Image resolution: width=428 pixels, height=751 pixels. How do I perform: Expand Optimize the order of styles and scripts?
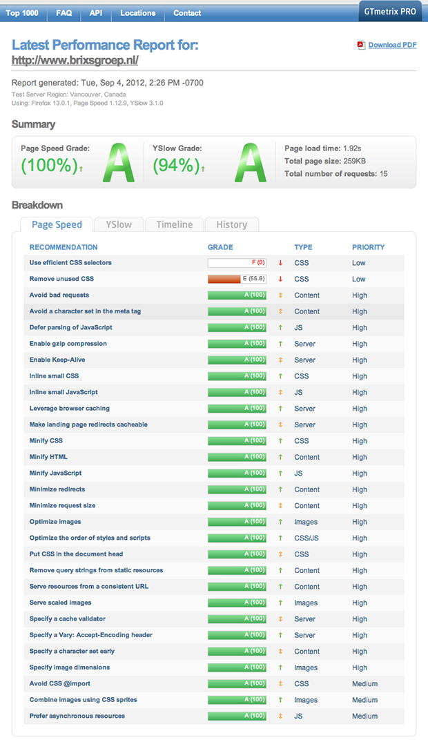coord(90,538)
